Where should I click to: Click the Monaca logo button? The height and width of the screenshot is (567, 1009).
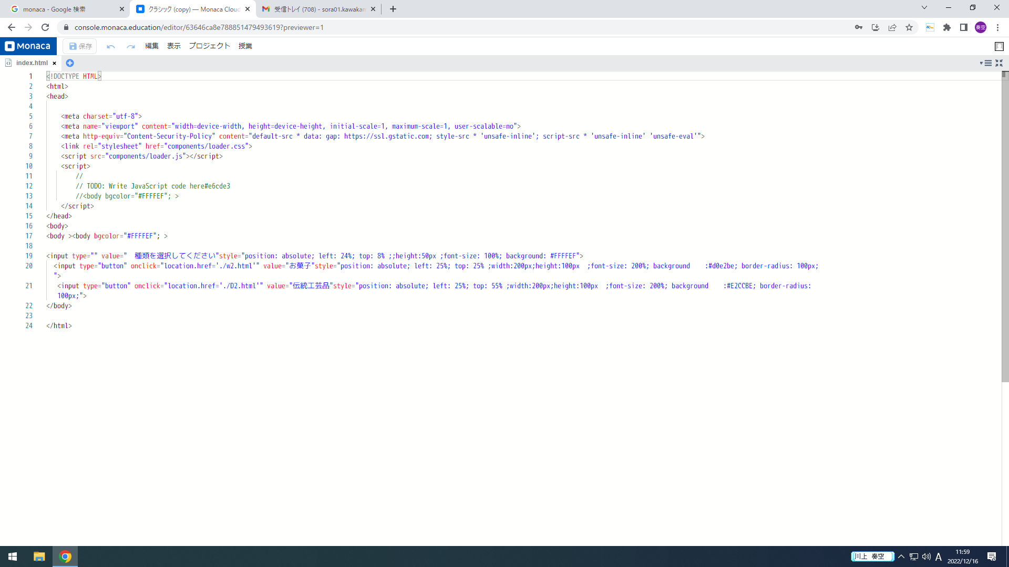pyautogui.click(x=28, y=46)
